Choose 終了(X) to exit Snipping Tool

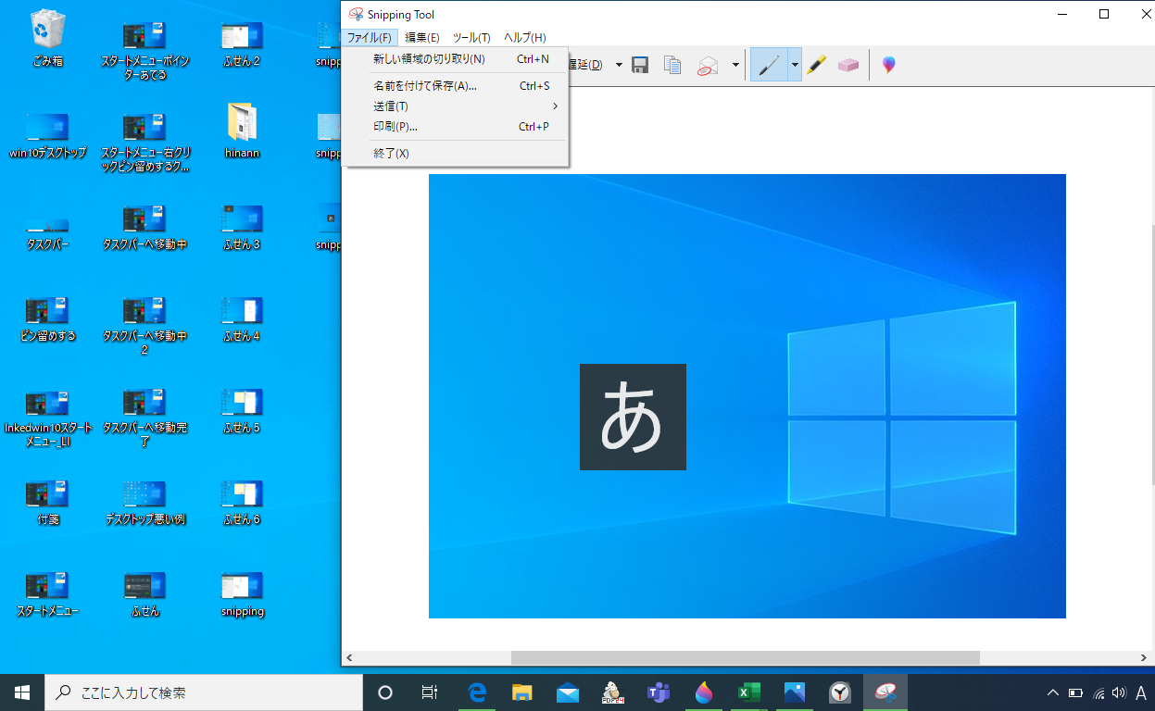click(x=457, y=154)
